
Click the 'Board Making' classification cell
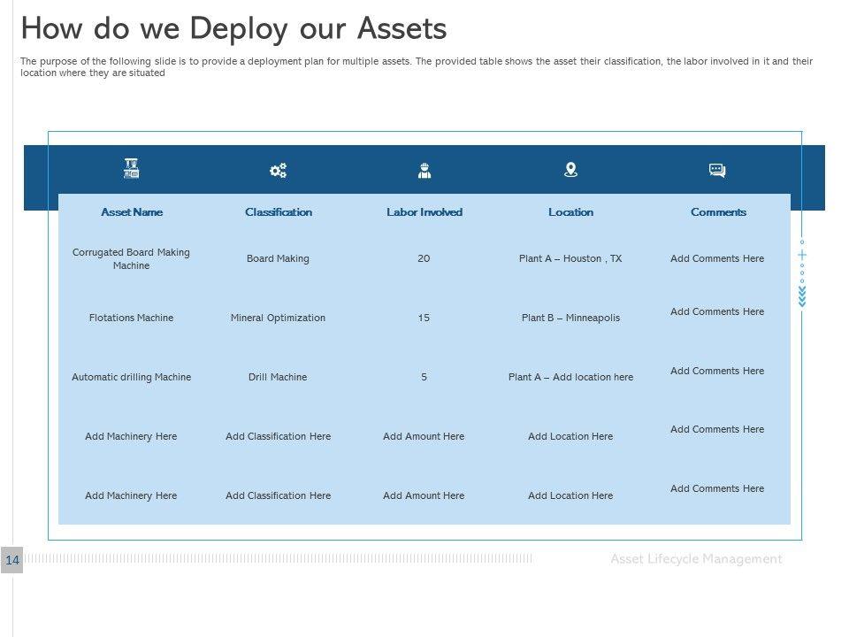click(x=278, y=258)
